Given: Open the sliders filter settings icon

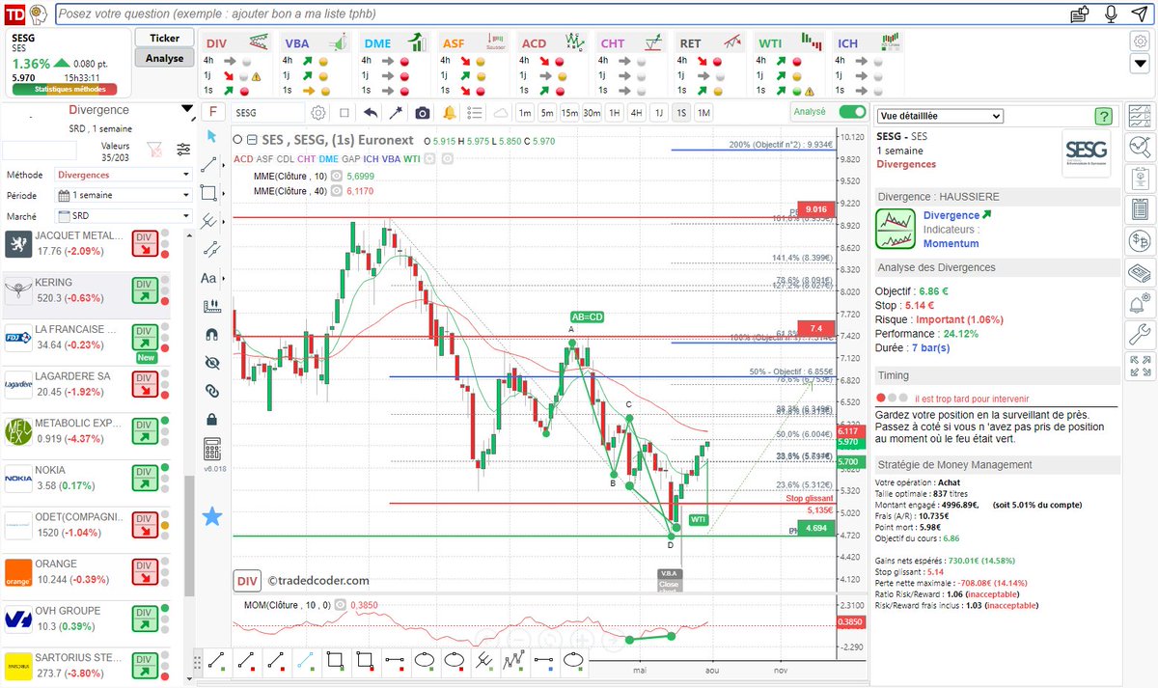Looking at the screenshot, I should 183,150.
